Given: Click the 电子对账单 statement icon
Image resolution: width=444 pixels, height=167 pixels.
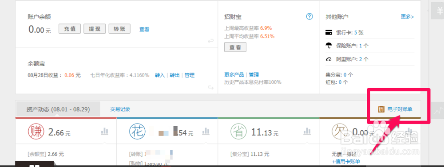Looking at the screenshot, I should point(381,109).
